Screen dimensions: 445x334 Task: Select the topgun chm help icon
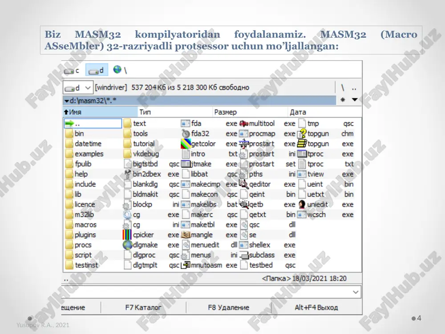302,134
